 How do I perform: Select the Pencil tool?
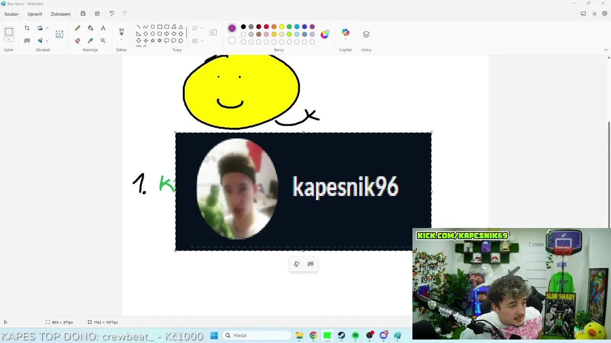pos(78,28)
